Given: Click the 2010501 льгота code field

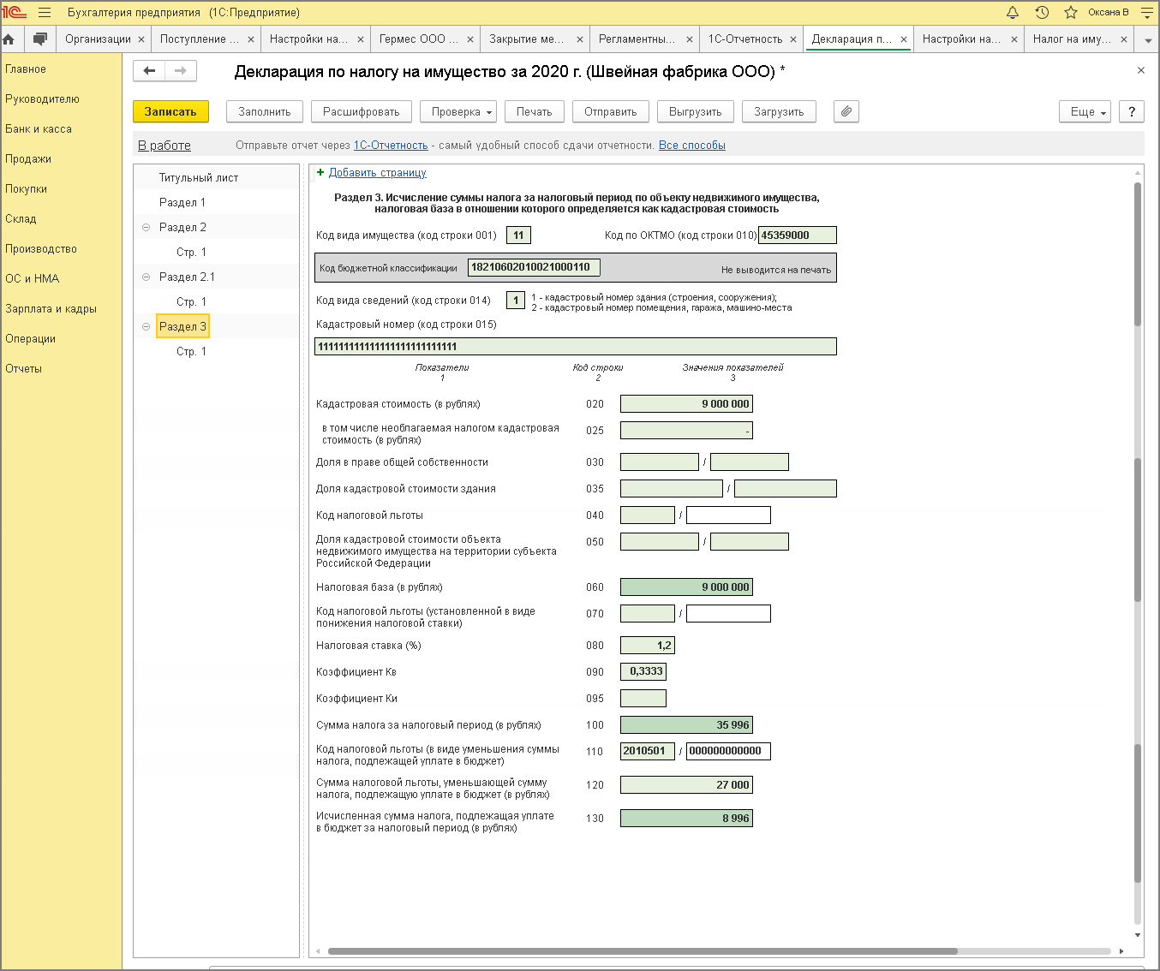Looking at the screenshot, I should click(648, 751).
